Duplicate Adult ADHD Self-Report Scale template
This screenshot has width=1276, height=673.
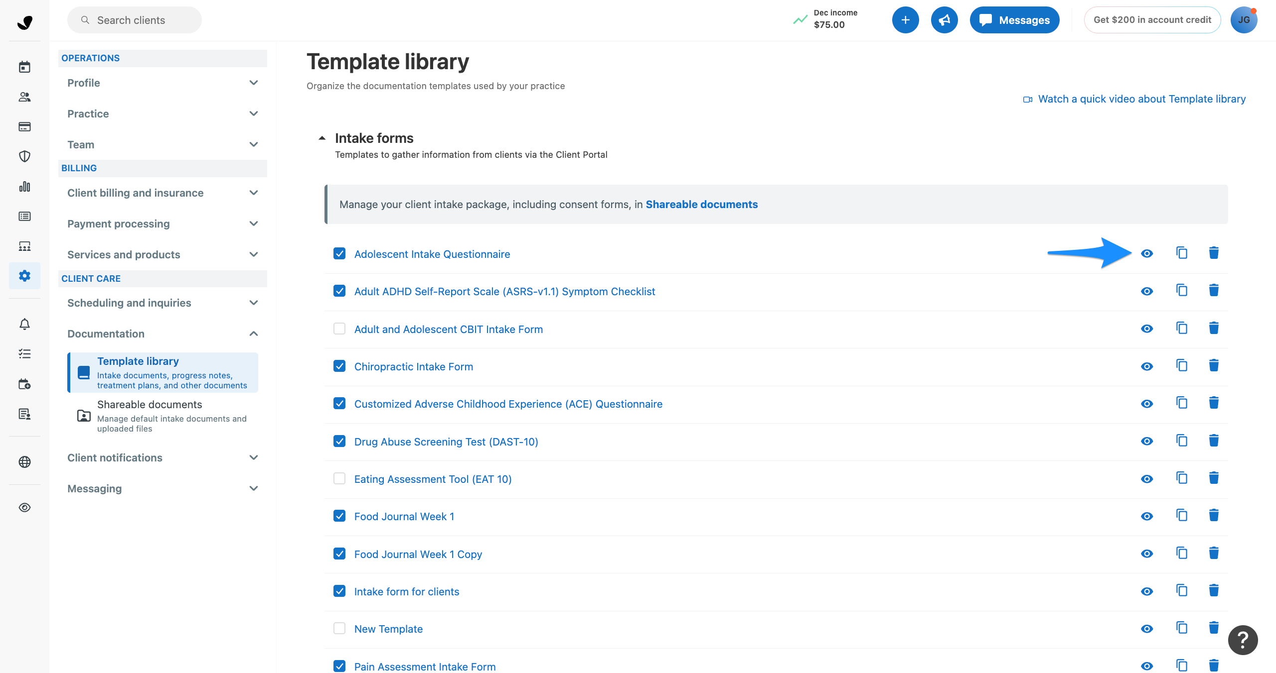pyautogui.click(x=1182, y=290)
